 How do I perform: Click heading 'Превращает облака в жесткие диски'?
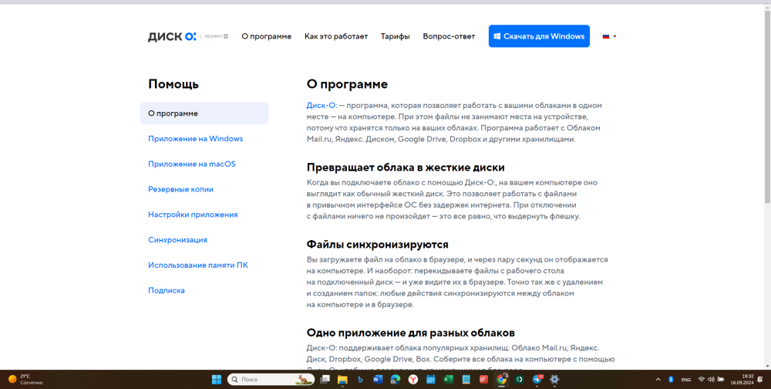pyautogui.click(x=406, y=167)
